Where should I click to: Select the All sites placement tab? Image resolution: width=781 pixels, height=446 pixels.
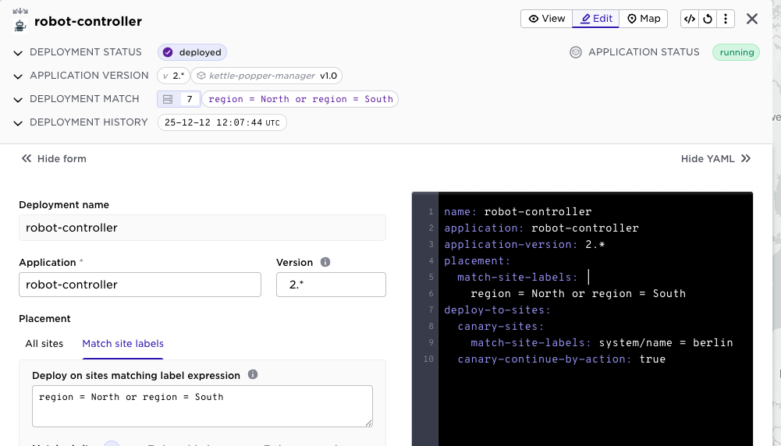[44, 343]
